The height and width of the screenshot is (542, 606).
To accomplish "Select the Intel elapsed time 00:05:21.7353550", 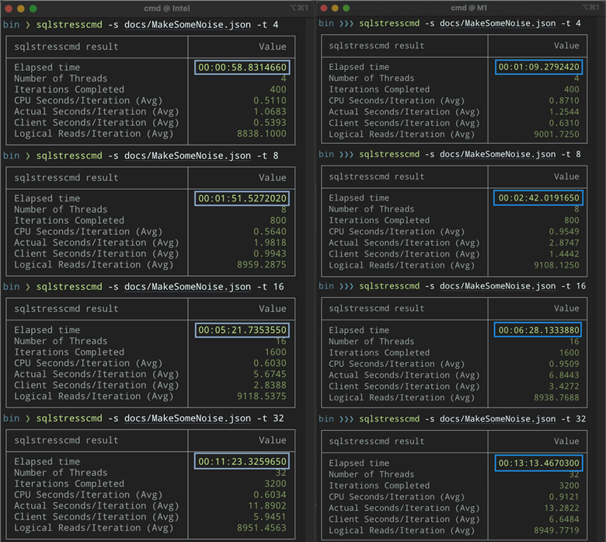I will (242, 330).
